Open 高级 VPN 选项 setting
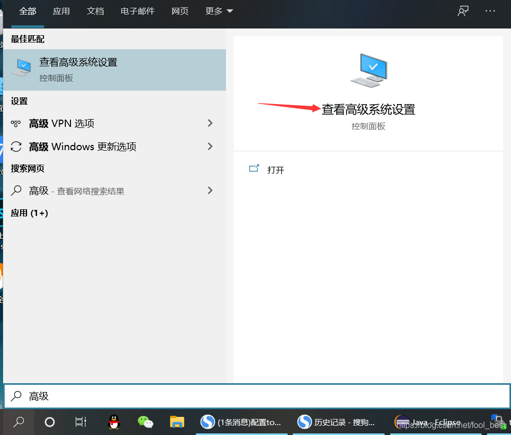 click(115, 123)
